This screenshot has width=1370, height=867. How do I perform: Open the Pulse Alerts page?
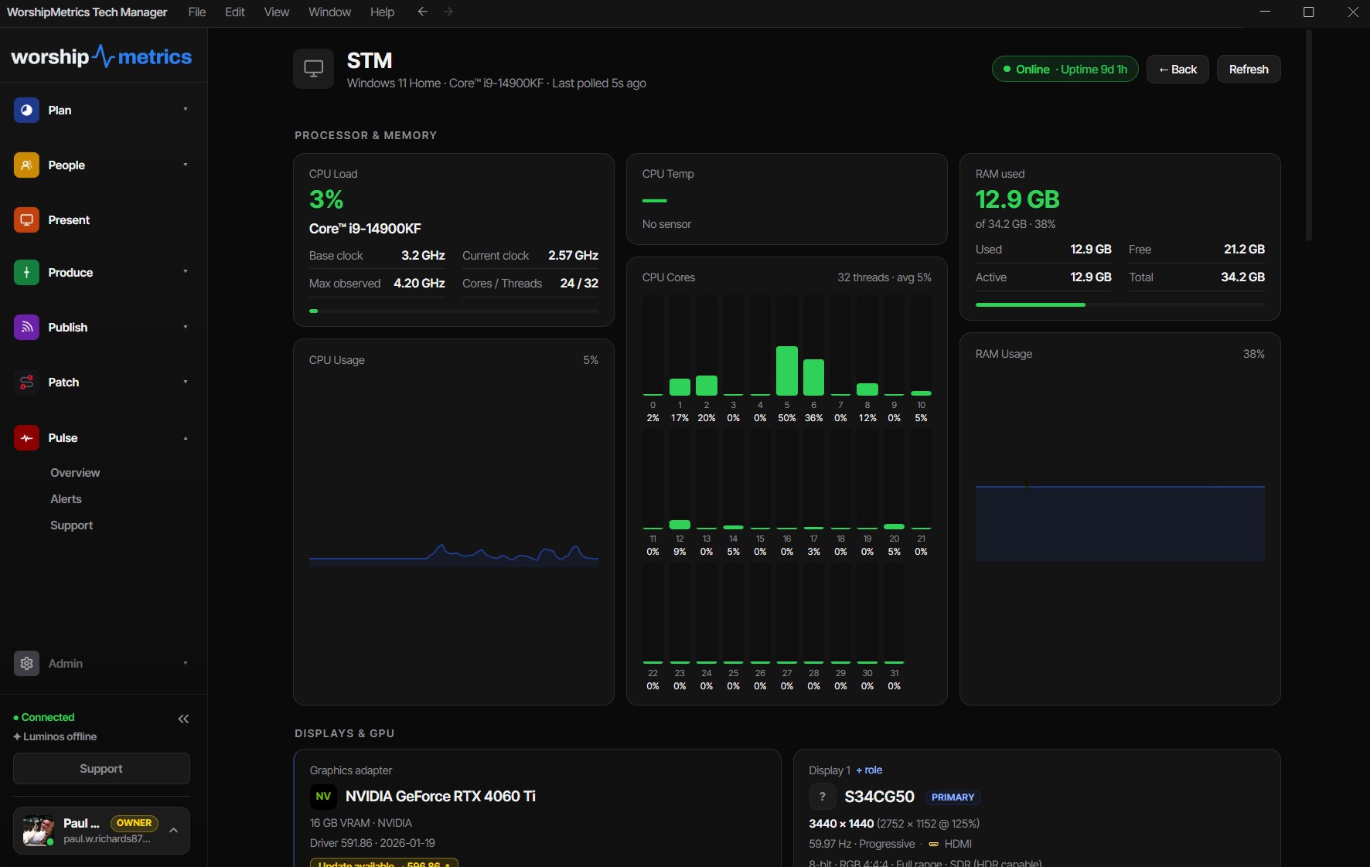(66, 499)
